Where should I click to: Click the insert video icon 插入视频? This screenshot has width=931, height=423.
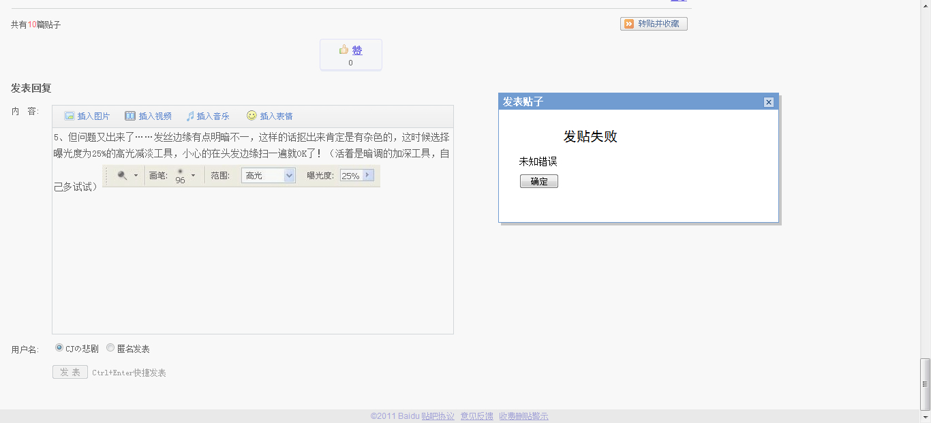pyautogui.click(x=130, y=116)
